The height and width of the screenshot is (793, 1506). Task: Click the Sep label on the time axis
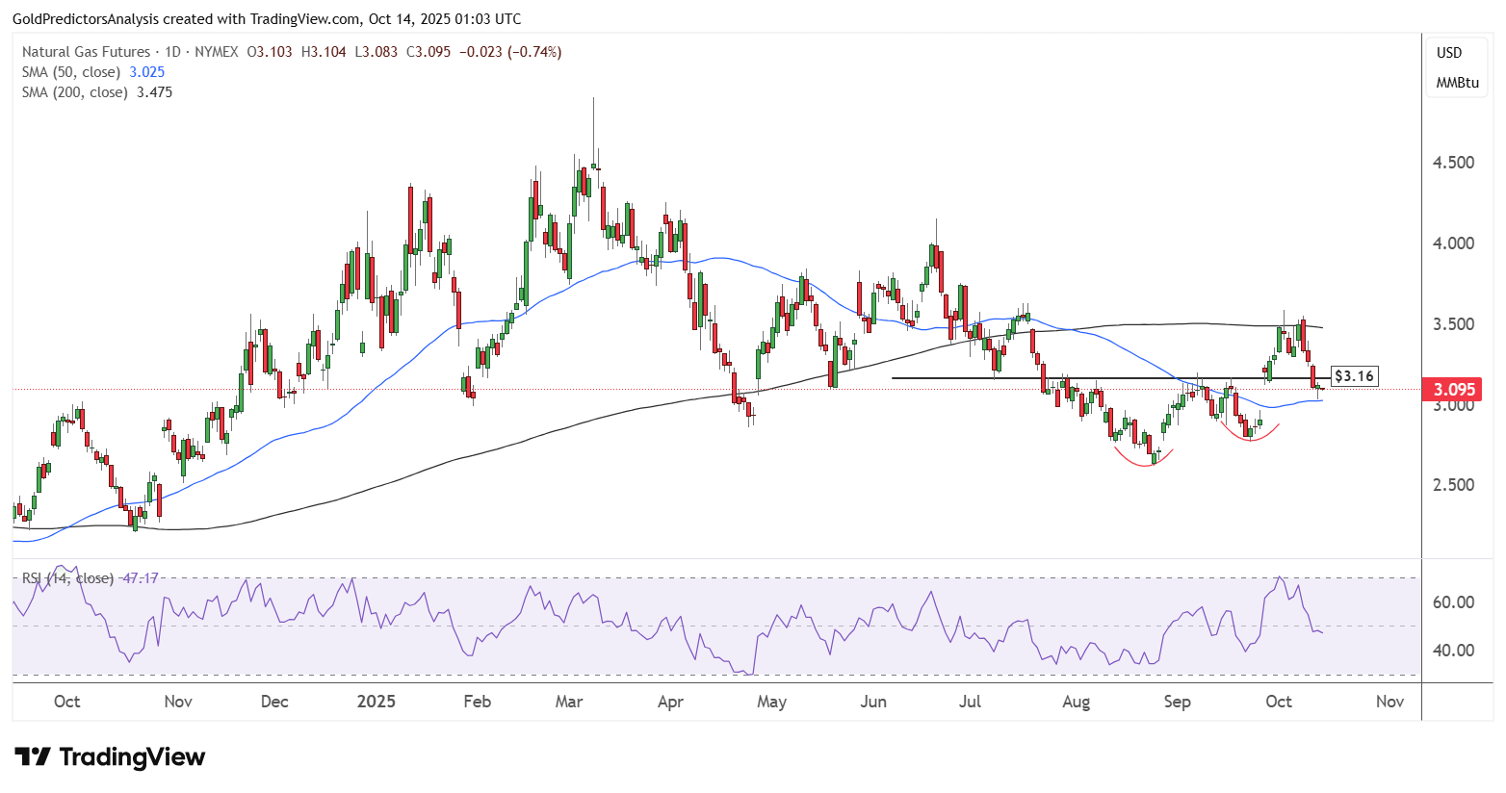(x=1177, y=702)
